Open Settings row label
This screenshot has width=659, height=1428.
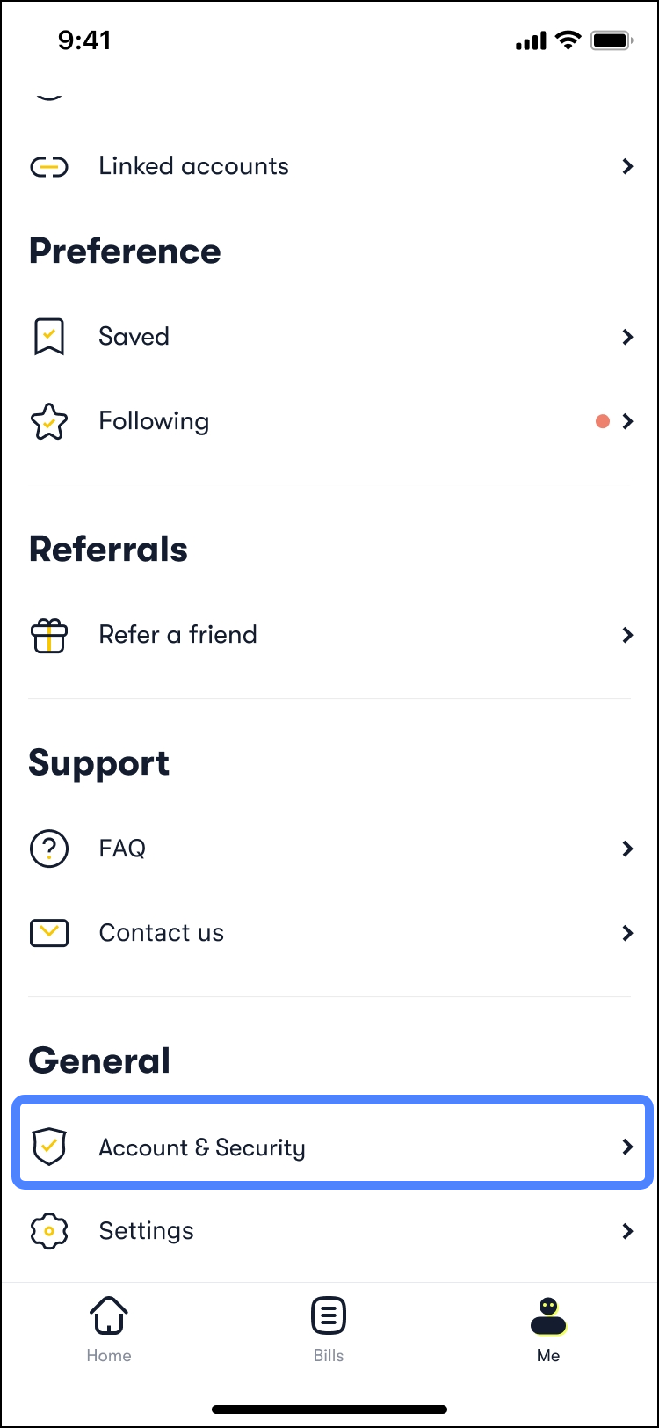pos(146,1231)
